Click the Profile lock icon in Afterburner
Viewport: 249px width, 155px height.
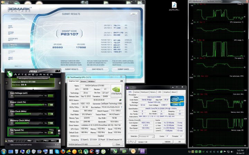[x=6, y=141]
